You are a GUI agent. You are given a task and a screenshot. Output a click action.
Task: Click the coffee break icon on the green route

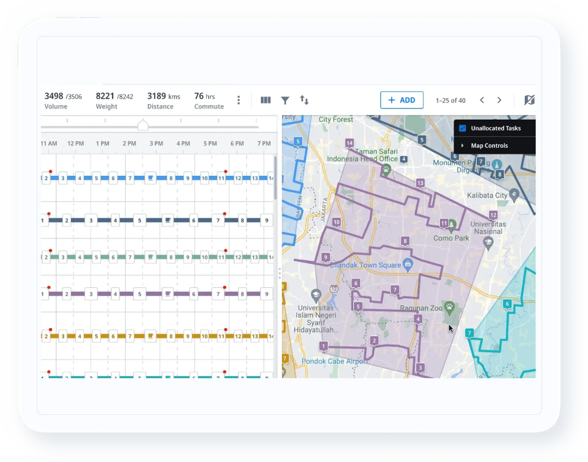pyautogui.click(x=150, y=256)
